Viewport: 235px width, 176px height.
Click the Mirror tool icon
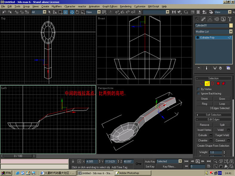coord(174,12)
